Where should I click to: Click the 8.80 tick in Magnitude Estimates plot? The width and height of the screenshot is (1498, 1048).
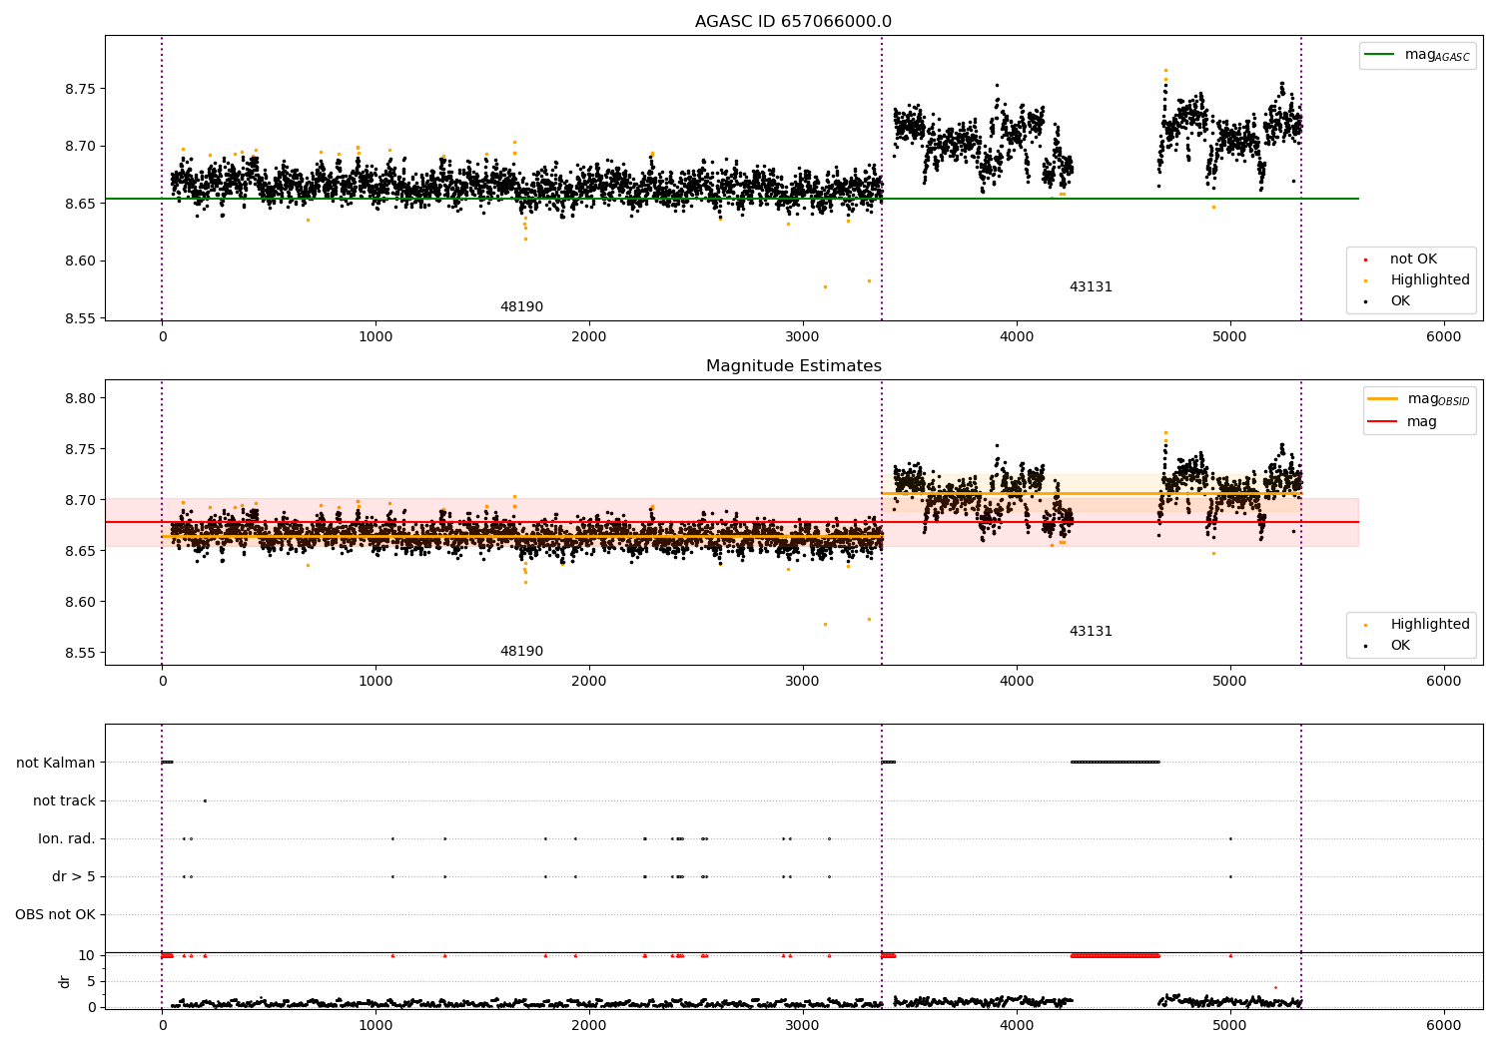click(80, 398)
